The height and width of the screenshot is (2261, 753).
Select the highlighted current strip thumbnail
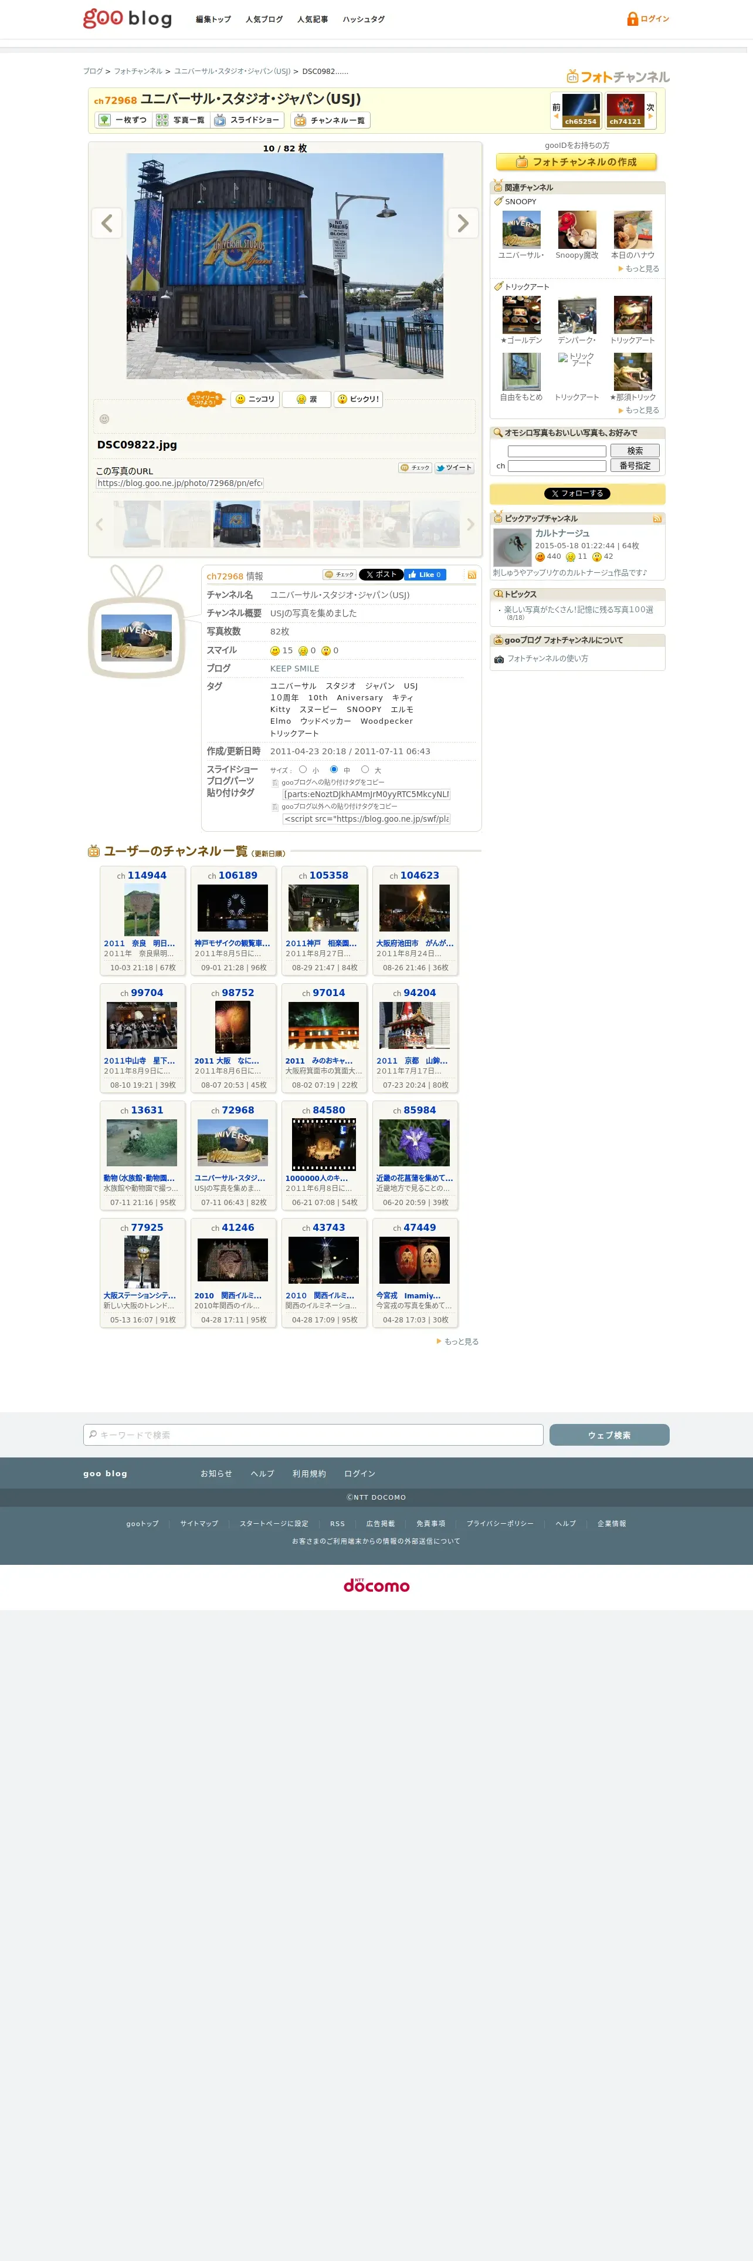click(x=237, y=524)
